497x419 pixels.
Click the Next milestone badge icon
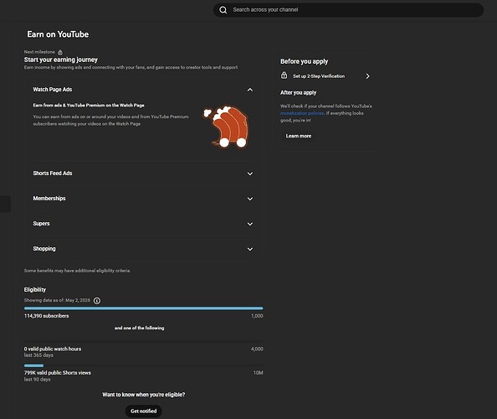pyautogui.click(x=60, y=52)
